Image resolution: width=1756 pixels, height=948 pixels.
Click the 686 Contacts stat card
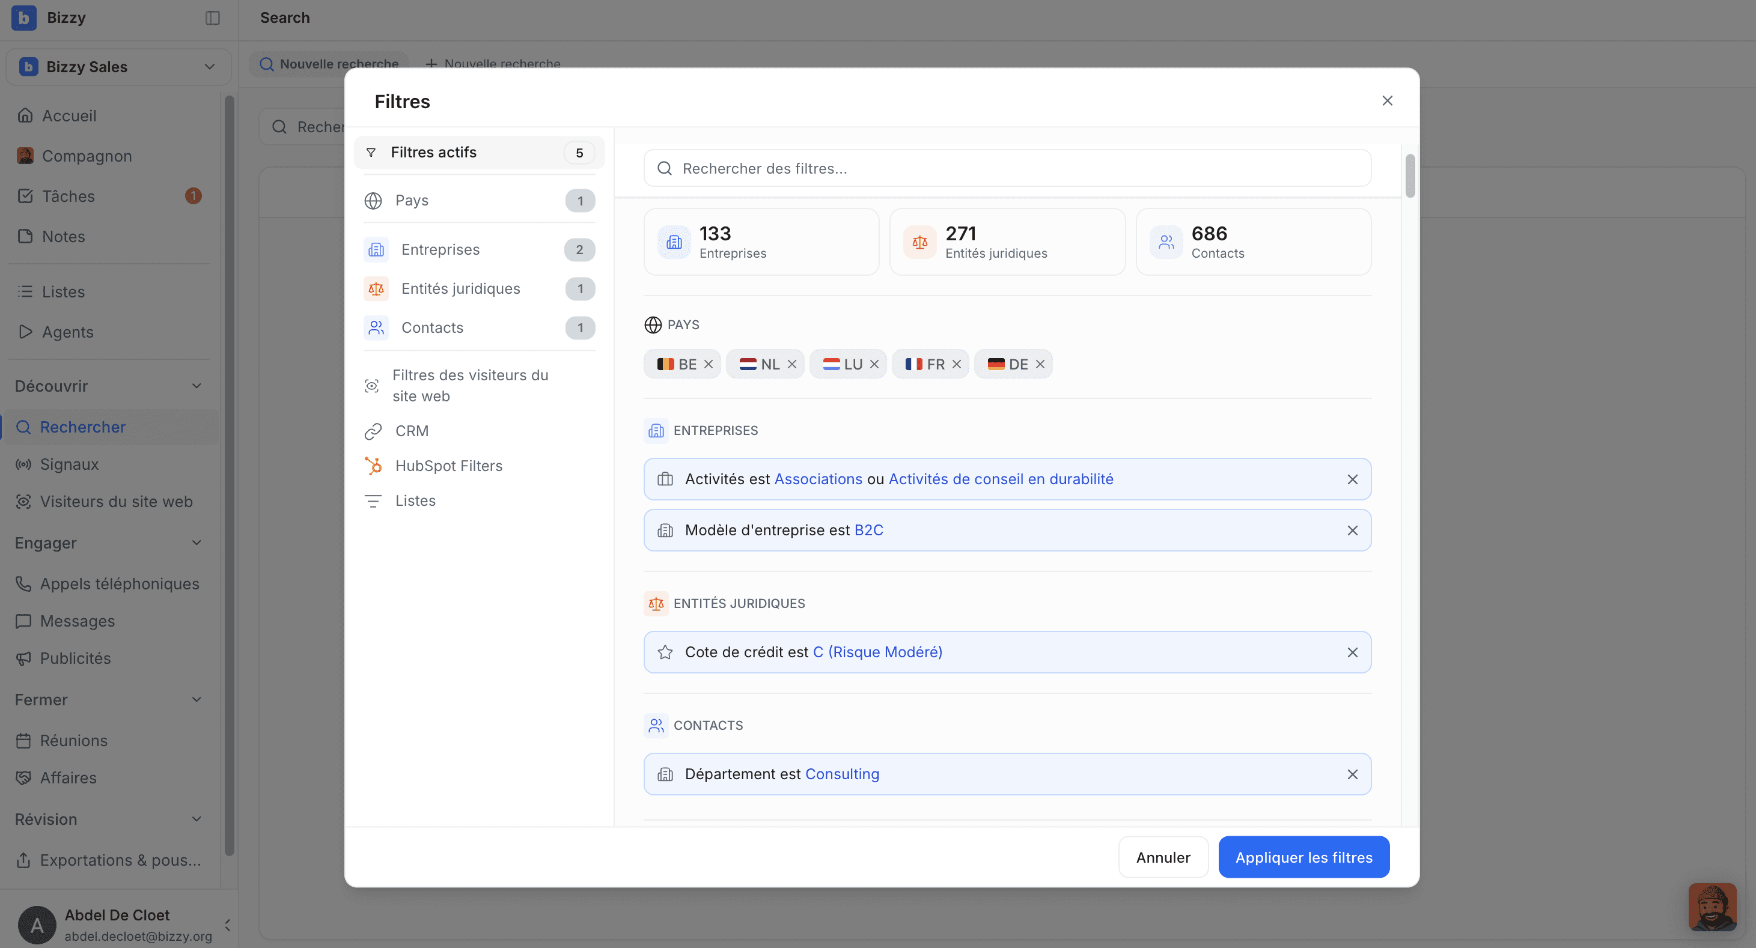click(1254, 242)
